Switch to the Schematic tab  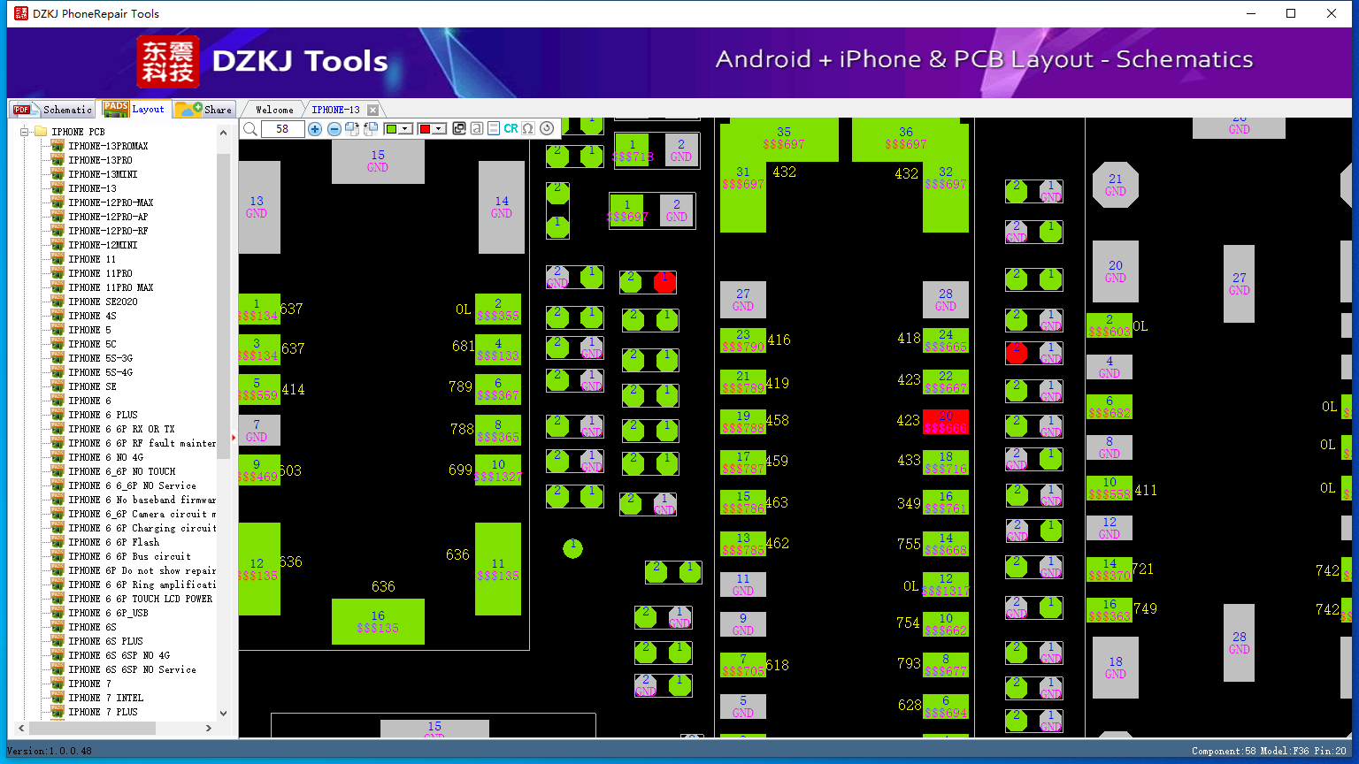point(52,109)
